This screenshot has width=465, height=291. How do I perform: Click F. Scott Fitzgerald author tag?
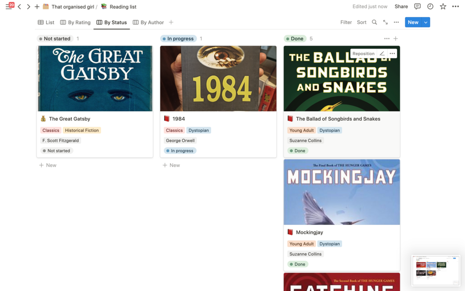[61, 140]
